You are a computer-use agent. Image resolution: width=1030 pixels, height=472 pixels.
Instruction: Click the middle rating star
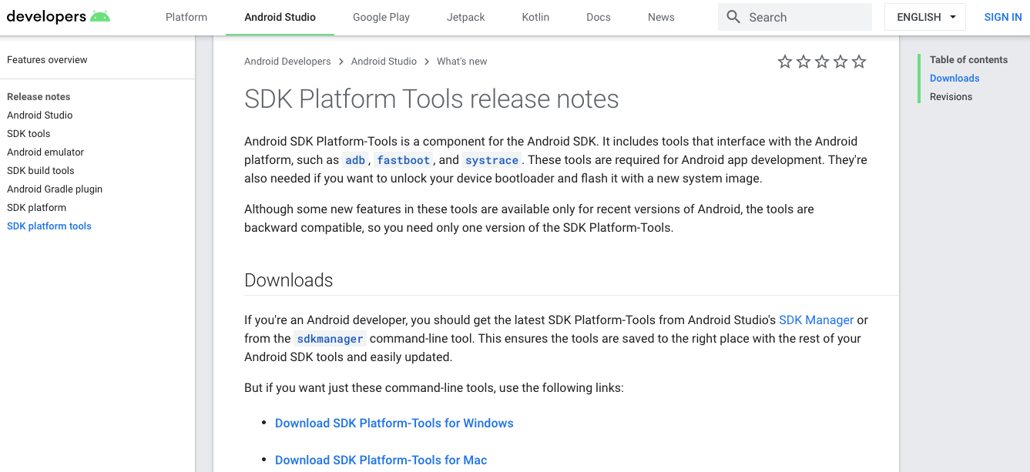point(821,62)
